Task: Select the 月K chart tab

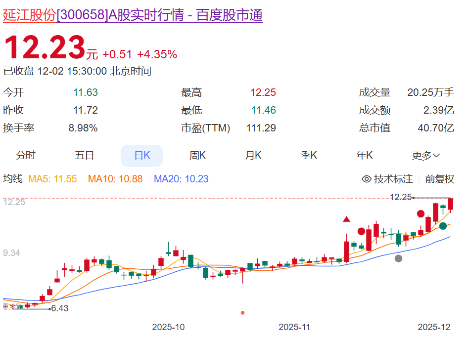Action: [x=253, y=156]
